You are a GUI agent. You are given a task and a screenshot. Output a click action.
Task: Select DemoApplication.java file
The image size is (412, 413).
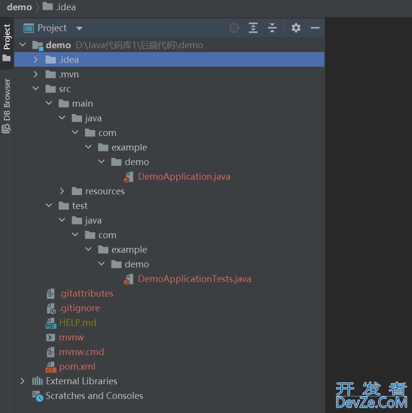(184, 176)
